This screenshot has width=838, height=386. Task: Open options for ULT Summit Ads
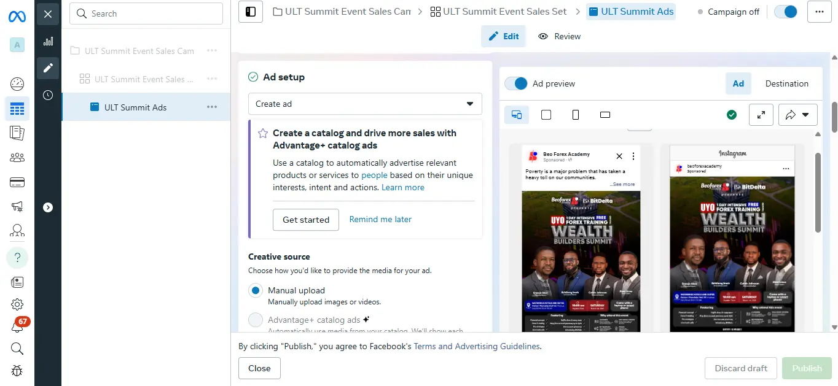point(212,107)
